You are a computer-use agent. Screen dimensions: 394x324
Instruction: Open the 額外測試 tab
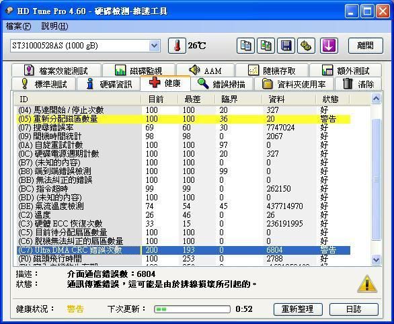[x=346, y=71]
